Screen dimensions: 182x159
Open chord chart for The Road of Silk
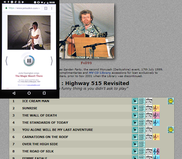[x=149, y=151]
